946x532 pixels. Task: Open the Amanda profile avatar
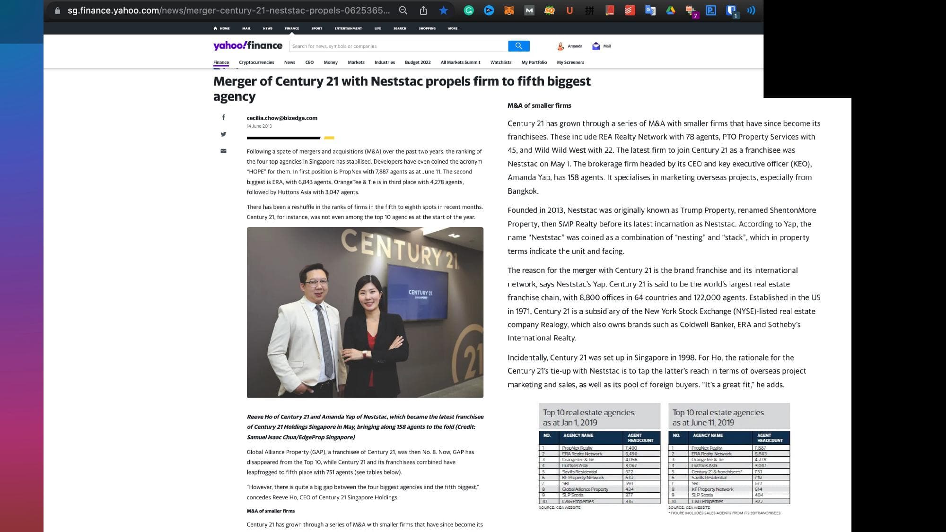(561, 46)
